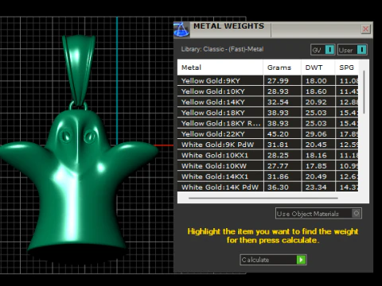This screenshot has width=382, height=286.
Task: Click the Library: Classic - (Fast)-Metal label
Action: pyautogui.click(x=222, y=49)
